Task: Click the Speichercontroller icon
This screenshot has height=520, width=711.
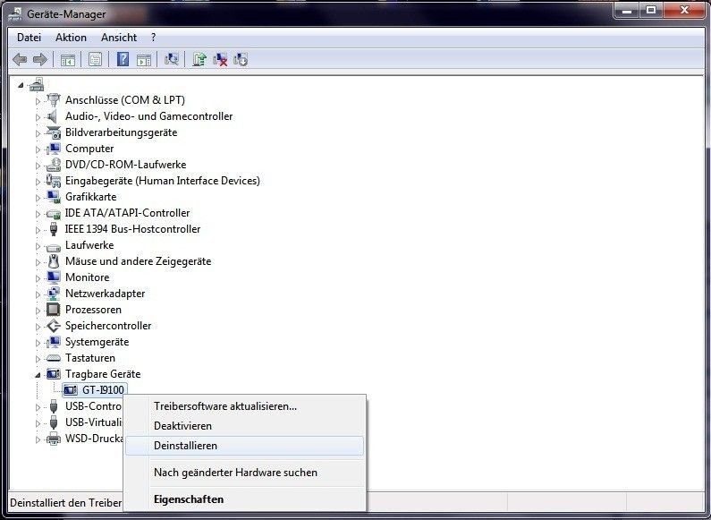Action: tap(54, 326)
